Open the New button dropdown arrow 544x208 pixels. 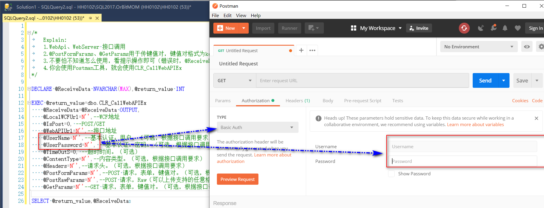[x=244, y=28]
